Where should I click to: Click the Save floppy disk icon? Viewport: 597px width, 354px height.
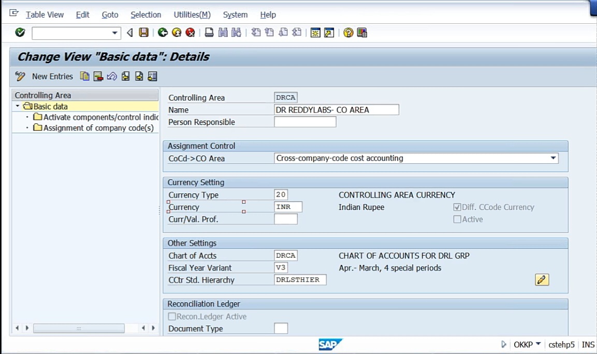click(x=143, y=33)
